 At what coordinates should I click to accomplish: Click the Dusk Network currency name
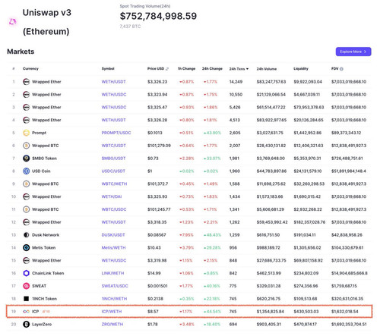[46, 235]
